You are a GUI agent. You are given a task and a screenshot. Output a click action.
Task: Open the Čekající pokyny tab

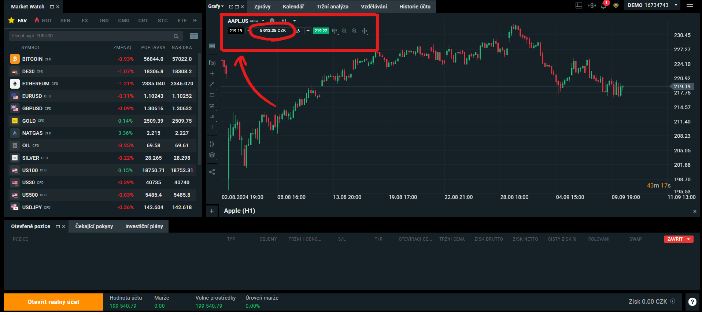point(94,226)
